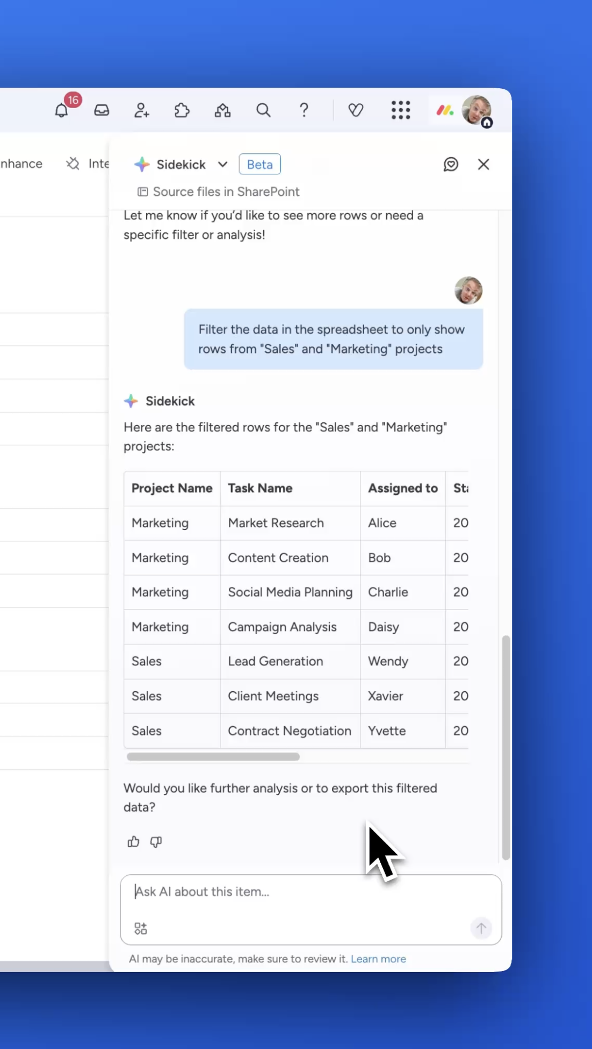The height and width of the screenshot is (1049, 592).
Task: Open the nine-dot apps grid
Action: click(x=401, y=110)
